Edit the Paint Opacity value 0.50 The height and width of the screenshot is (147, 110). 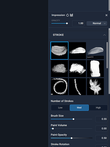101,138
